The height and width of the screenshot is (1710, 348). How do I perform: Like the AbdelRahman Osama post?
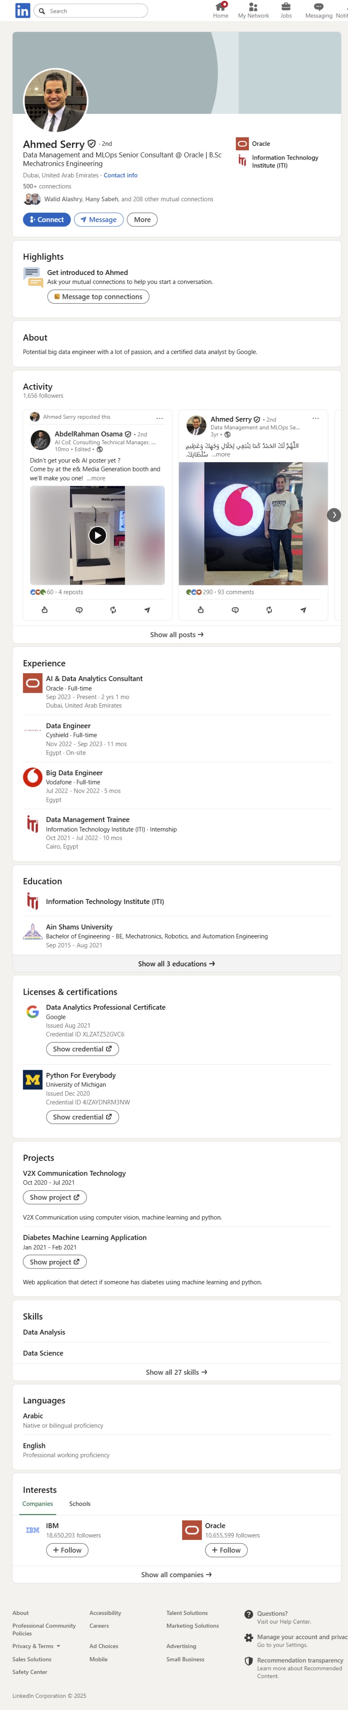[45, 610]
